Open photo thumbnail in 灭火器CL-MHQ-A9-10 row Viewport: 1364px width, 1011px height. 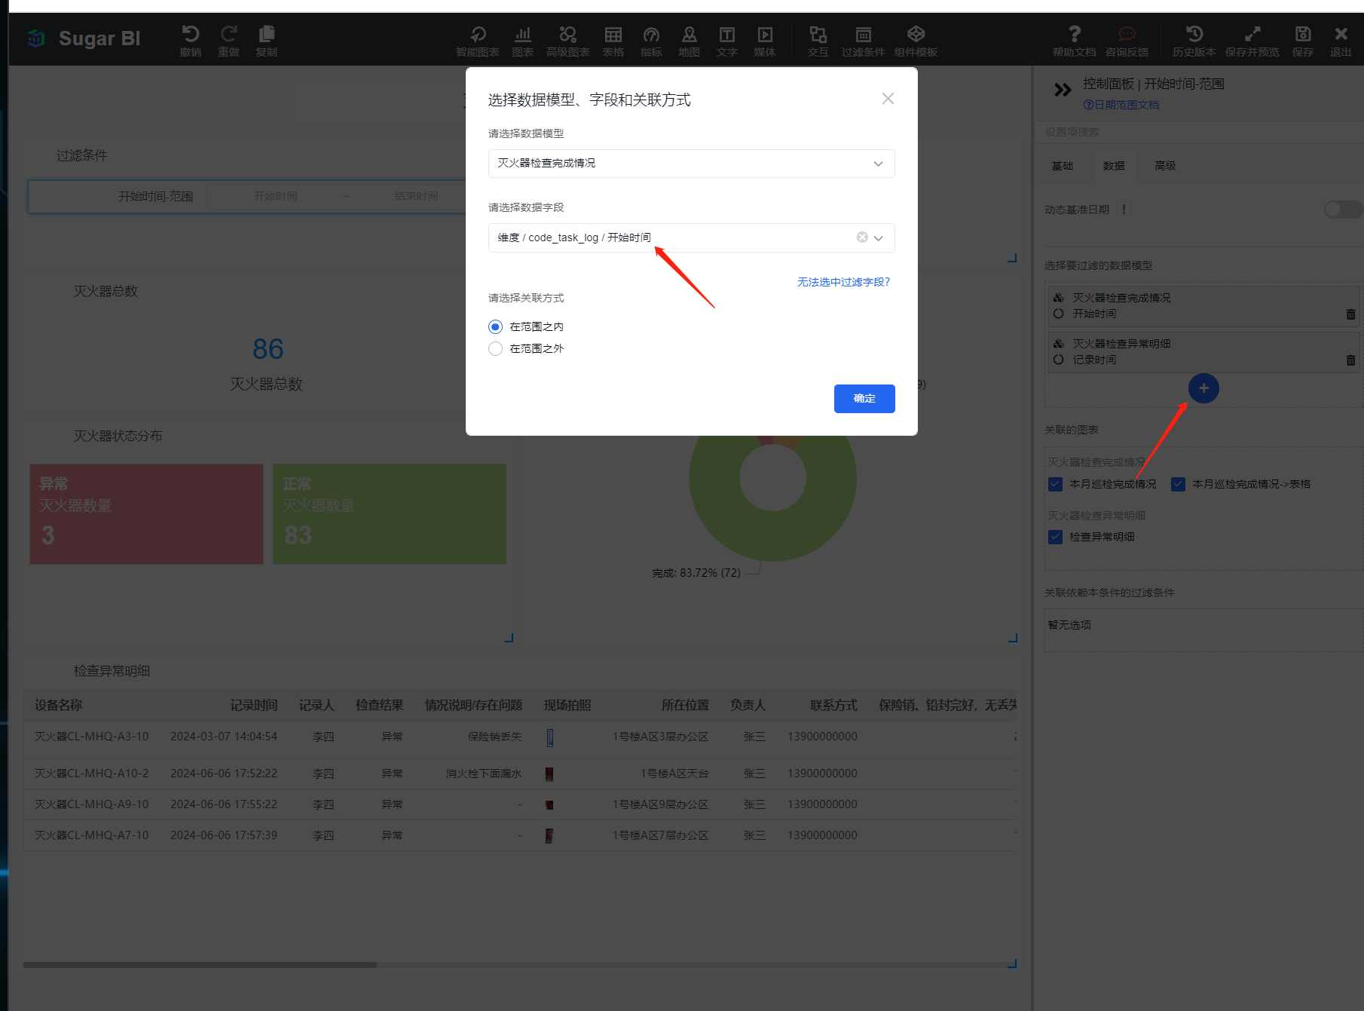point(549,804)
